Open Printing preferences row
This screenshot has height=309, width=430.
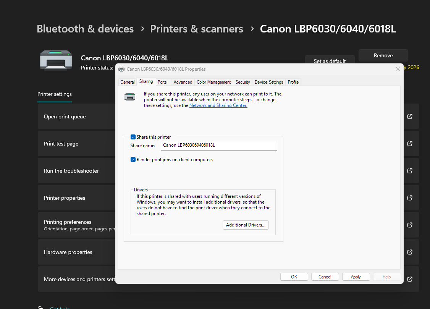tap(77, 225)
